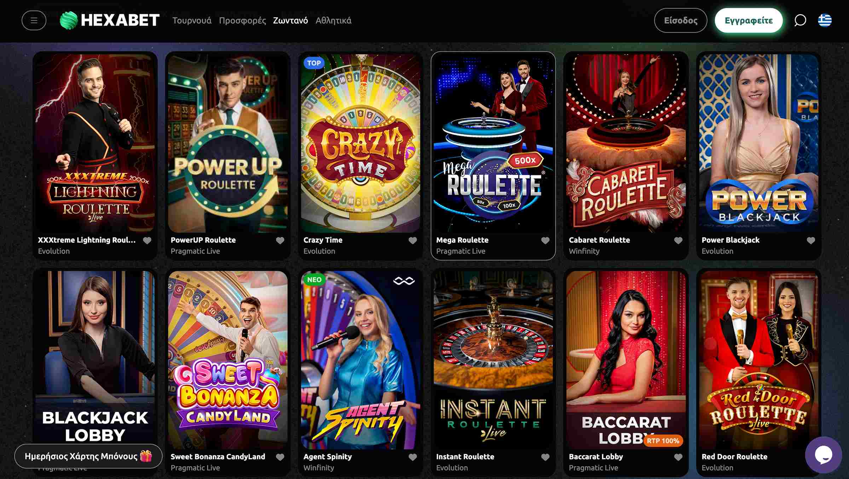
Task: Open the live chat bubble
Action: click(x=823, y=455)
